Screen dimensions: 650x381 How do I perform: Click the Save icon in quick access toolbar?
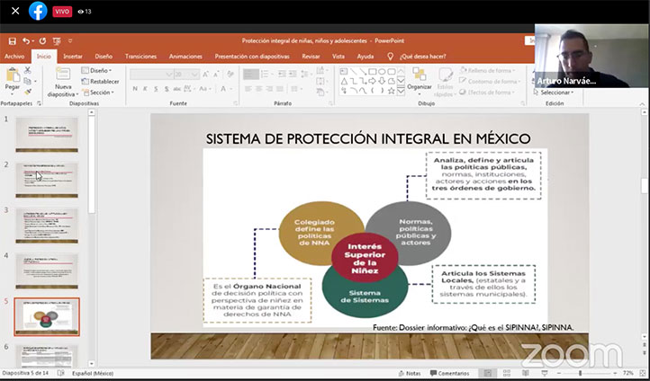coord(11,40)
